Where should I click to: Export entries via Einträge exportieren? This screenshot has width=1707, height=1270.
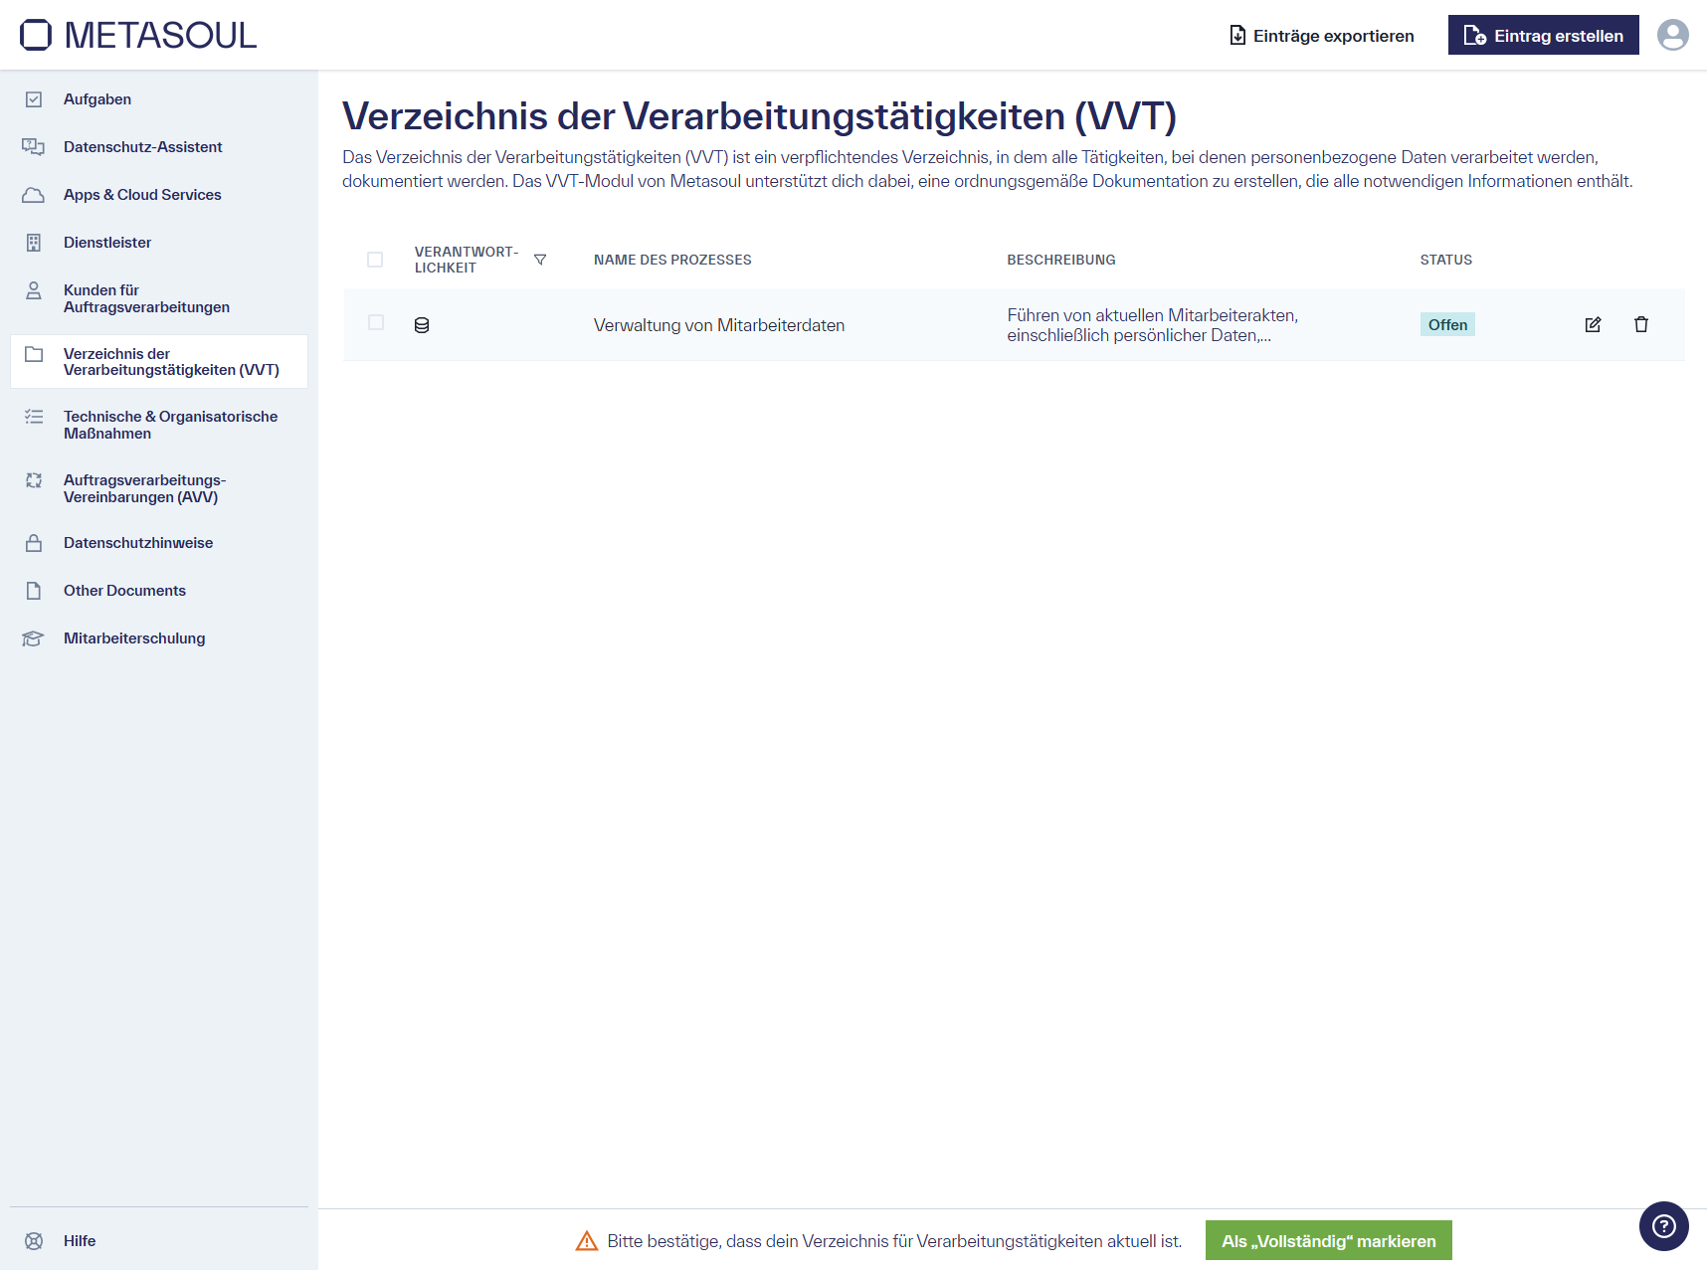pyautogui.click(x=1321, y=35)
